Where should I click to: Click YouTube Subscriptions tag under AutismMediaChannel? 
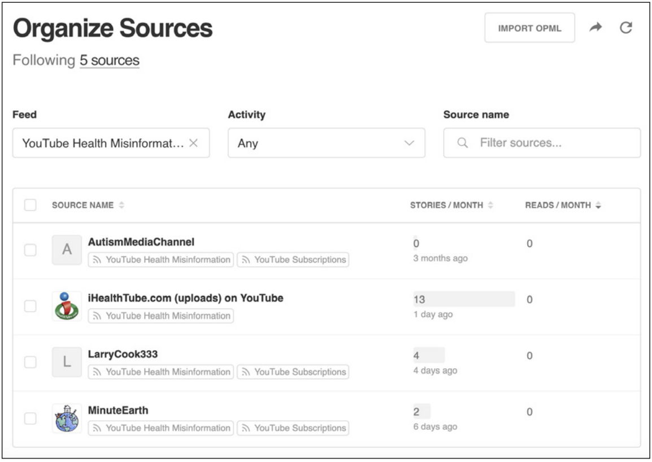click(x=293, y=260)
